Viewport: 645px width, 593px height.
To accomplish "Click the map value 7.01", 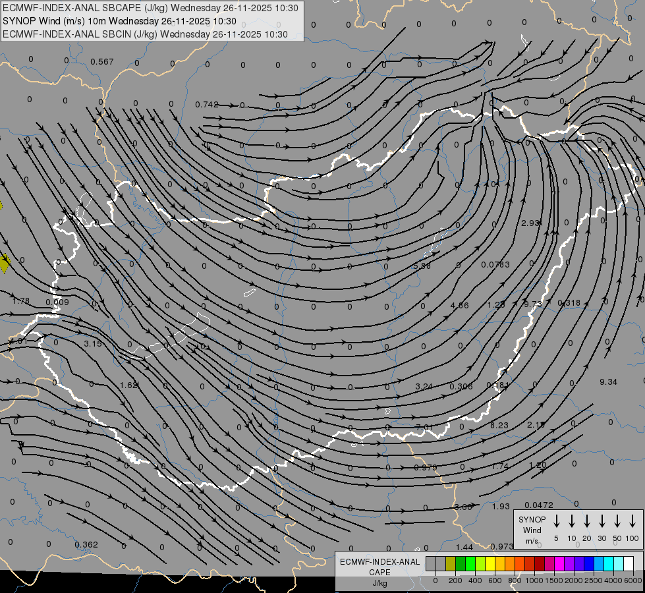I will (424, 428).
